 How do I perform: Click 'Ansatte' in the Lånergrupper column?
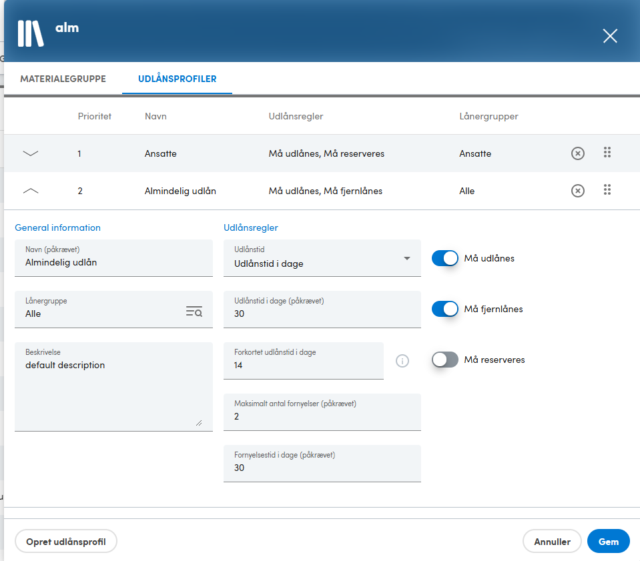(475, 153)
